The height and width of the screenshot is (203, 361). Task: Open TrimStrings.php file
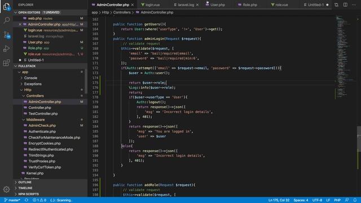(41, 156)
